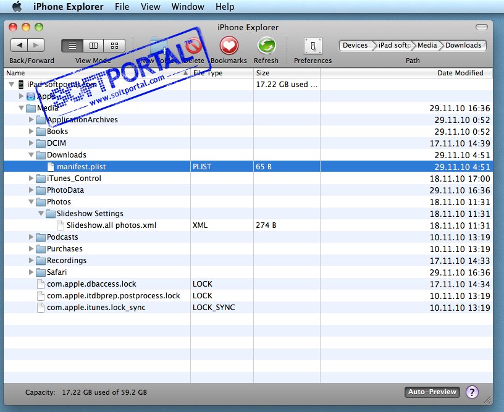This screenshot has width=504, height=412.
Task: Click the Downloads path segment
Action: [463, 45]
